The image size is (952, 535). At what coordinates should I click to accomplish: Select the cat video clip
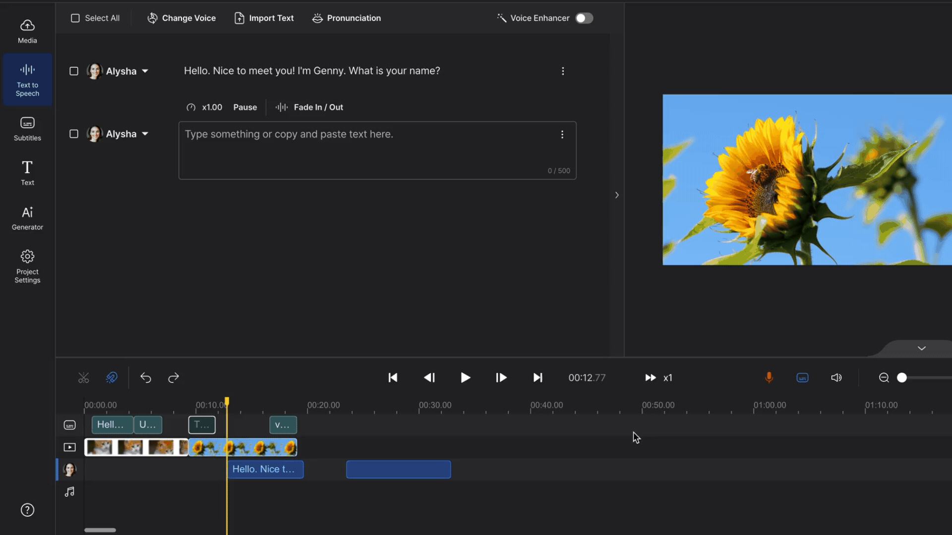(136, 447)
